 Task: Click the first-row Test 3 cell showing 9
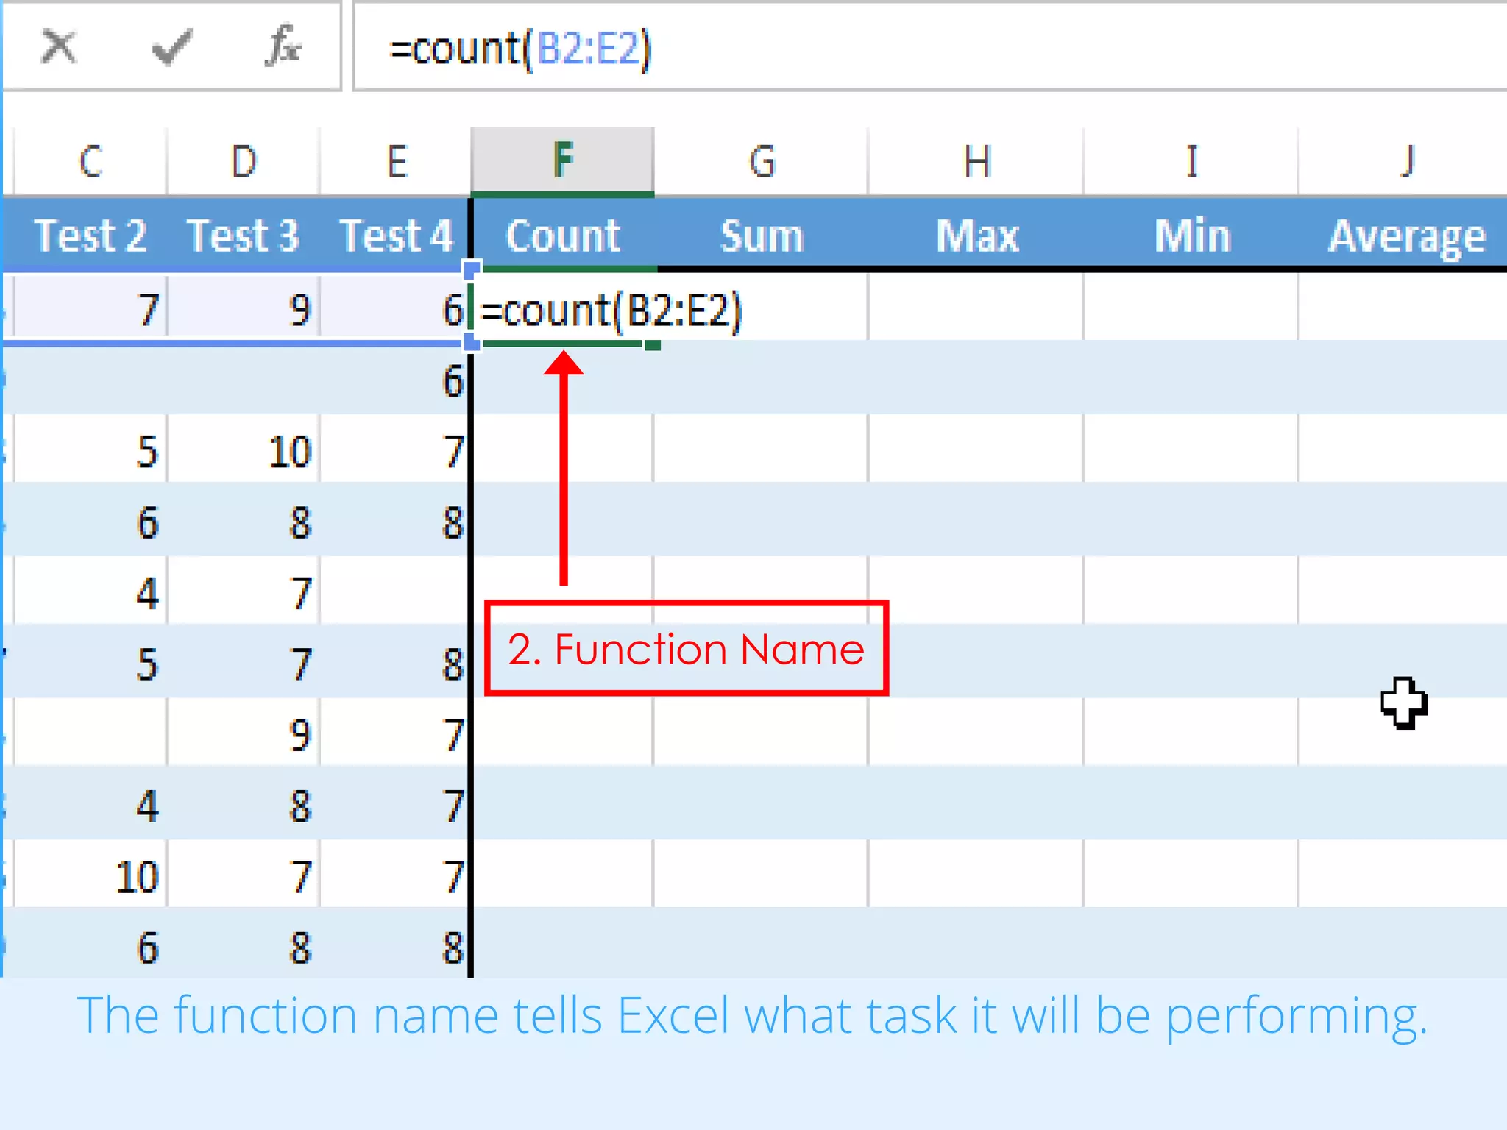[x=244, y=309]
